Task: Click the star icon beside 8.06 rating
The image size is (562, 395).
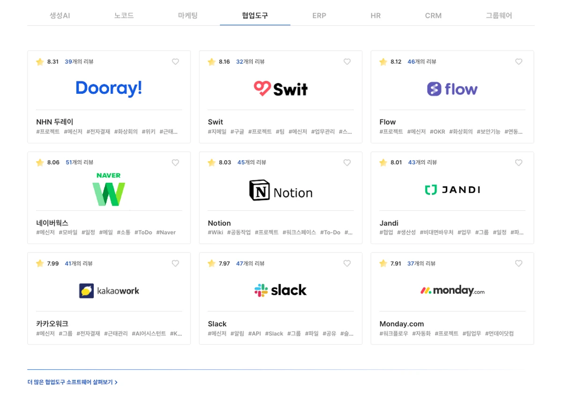Action: (40, 163)
